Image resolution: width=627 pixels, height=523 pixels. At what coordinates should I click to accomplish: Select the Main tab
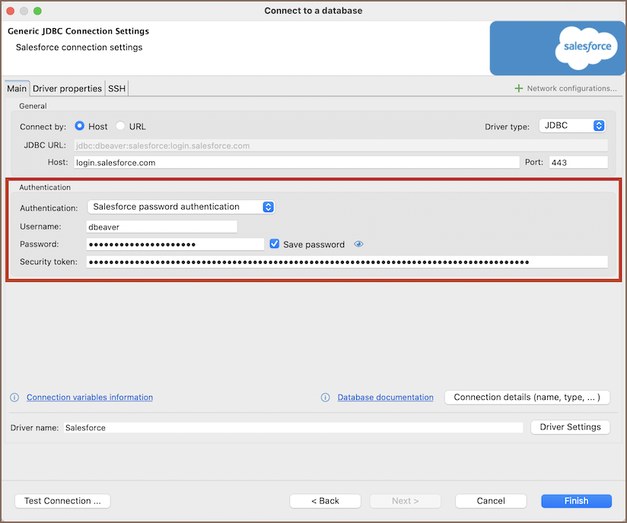coord(17,88)
